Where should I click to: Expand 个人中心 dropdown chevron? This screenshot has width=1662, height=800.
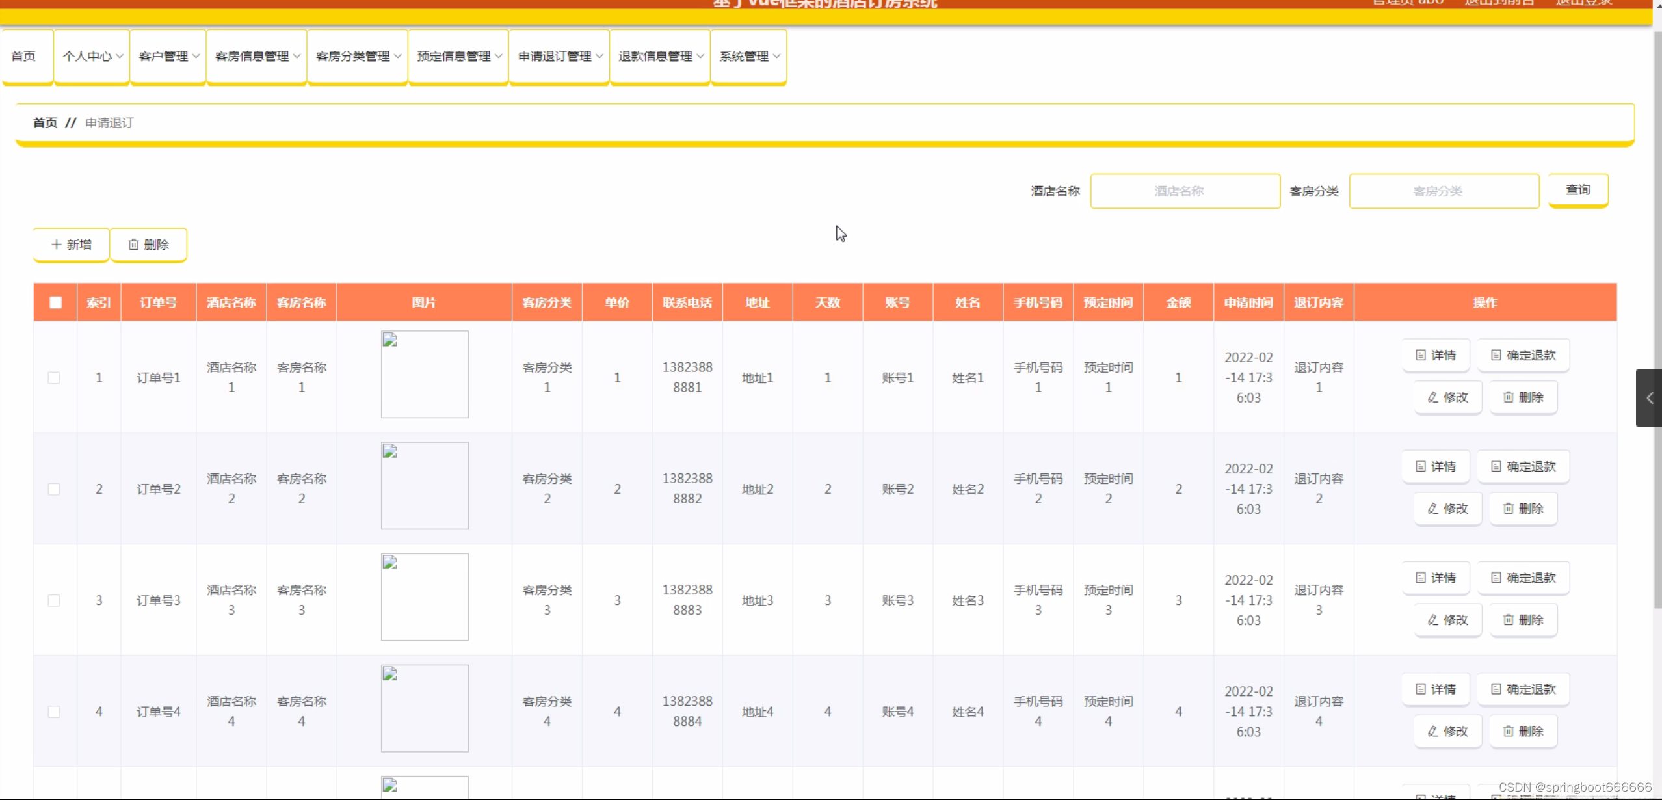tap(120, 57)
